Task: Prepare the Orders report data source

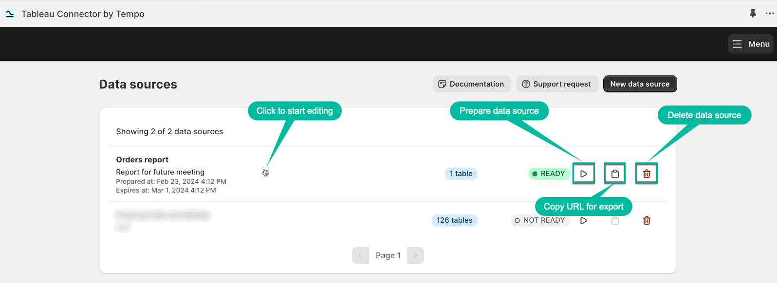Action: 584,174
